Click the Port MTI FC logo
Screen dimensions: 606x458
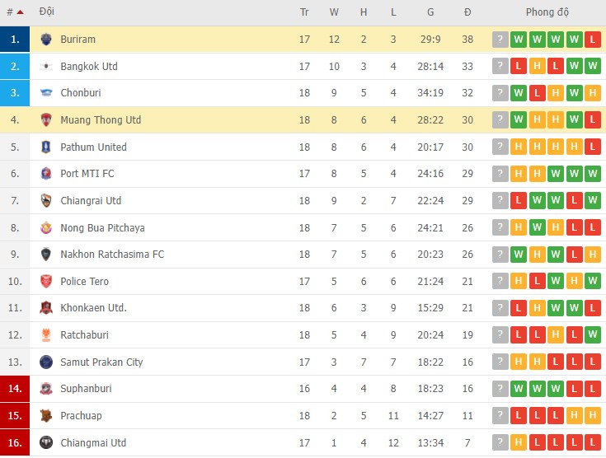click(45, 174)
